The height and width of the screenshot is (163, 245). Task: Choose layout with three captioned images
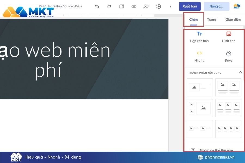pos(228,108)
